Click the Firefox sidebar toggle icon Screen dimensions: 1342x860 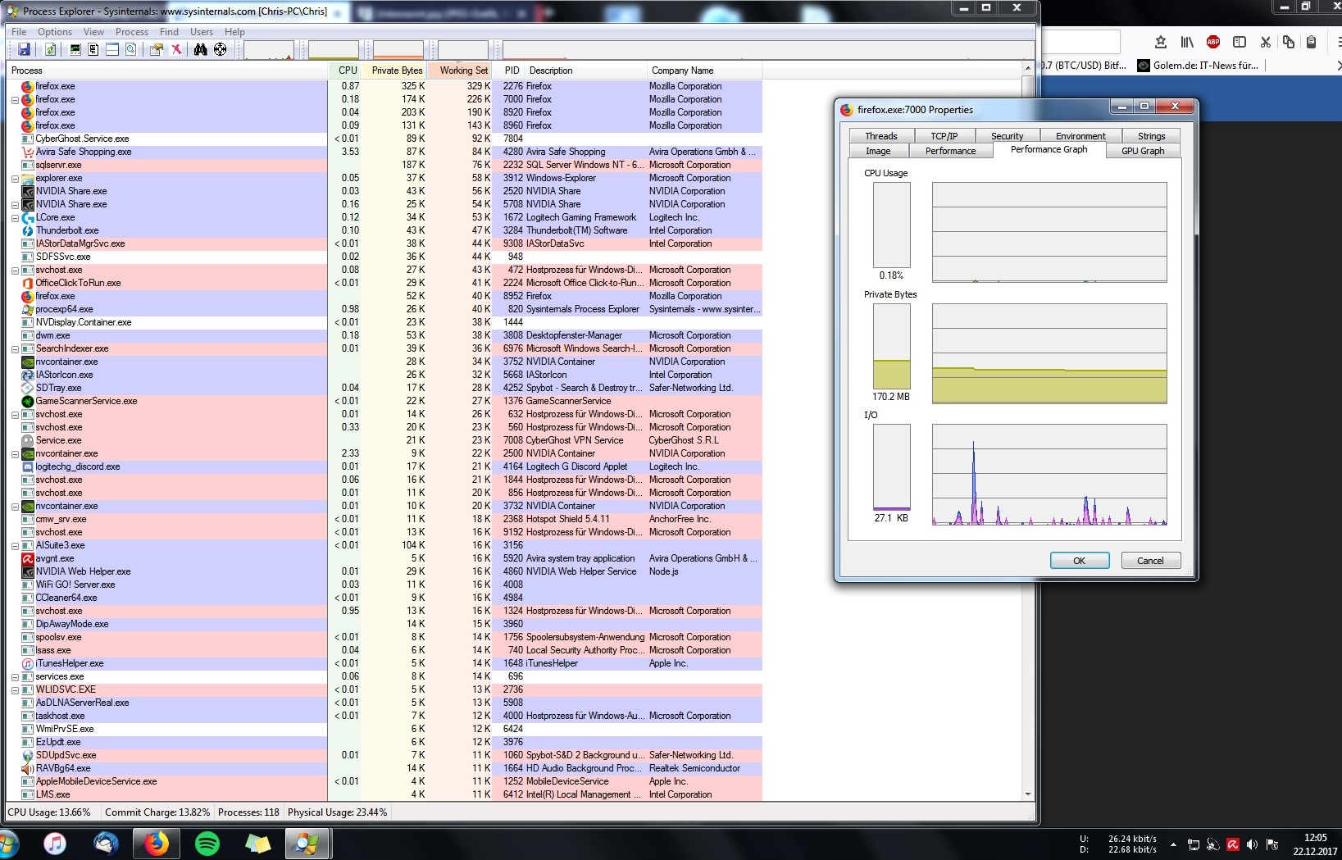point(1240,42)
